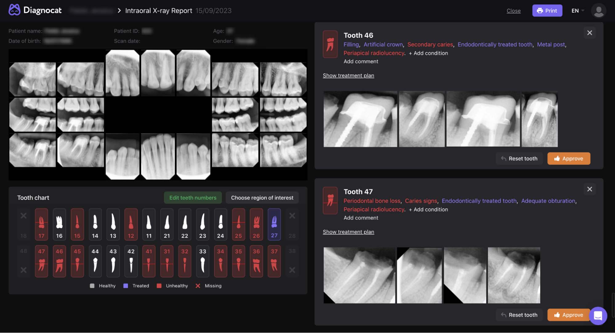This screenshot has width=615, height=333.
Task: Click Tooth 46 red tooth icon
Action: point(330,44)
